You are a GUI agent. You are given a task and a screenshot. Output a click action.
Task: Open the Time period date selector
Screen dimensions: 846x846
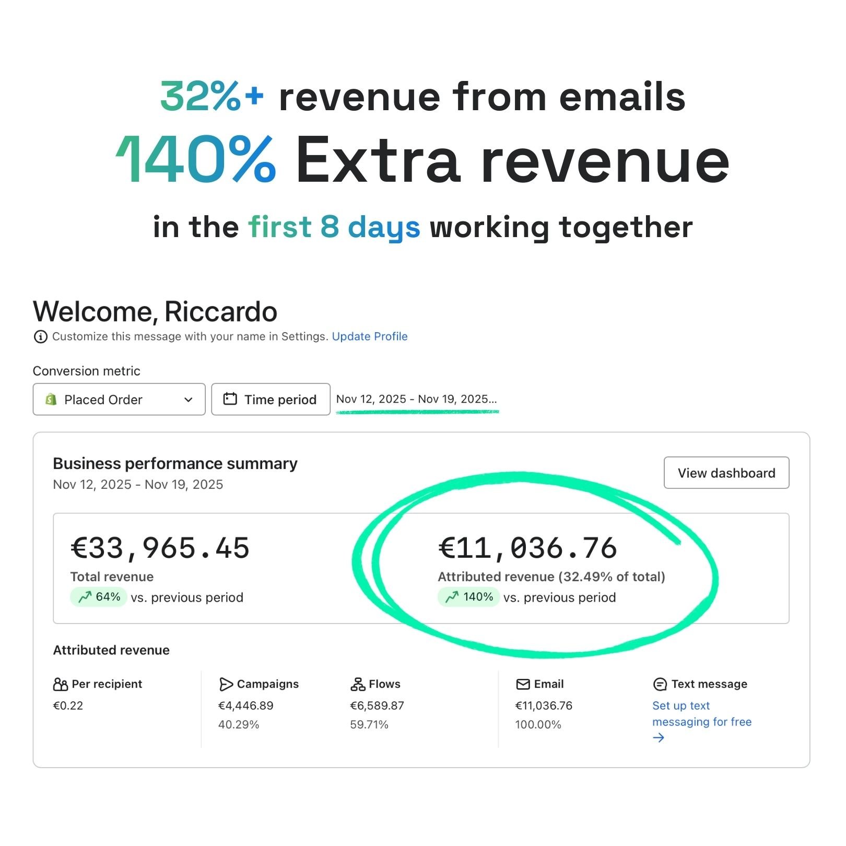(271, 399)
